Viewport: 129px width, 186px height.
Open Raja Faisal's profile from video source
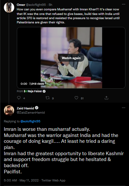35,91
